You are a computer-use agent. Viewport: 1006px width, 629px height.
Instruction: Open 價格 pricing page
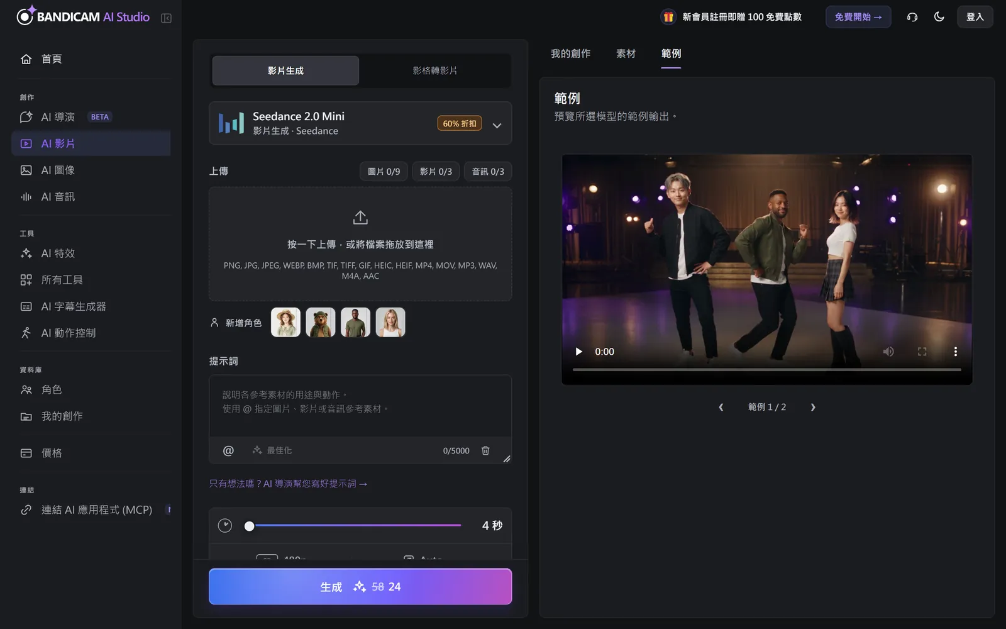pos(91,453)
